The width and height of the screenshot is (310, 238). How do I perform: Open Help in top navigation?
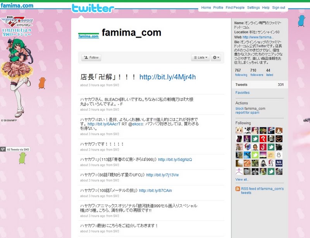click(266, 7)
